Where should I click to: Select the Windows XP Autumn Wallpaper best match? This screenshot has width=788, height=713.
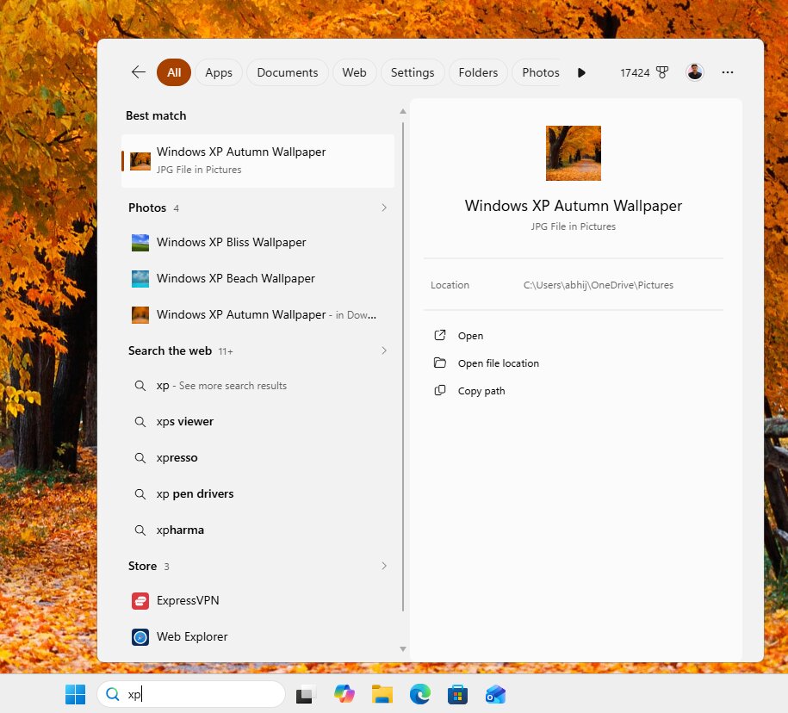point(257,161)
